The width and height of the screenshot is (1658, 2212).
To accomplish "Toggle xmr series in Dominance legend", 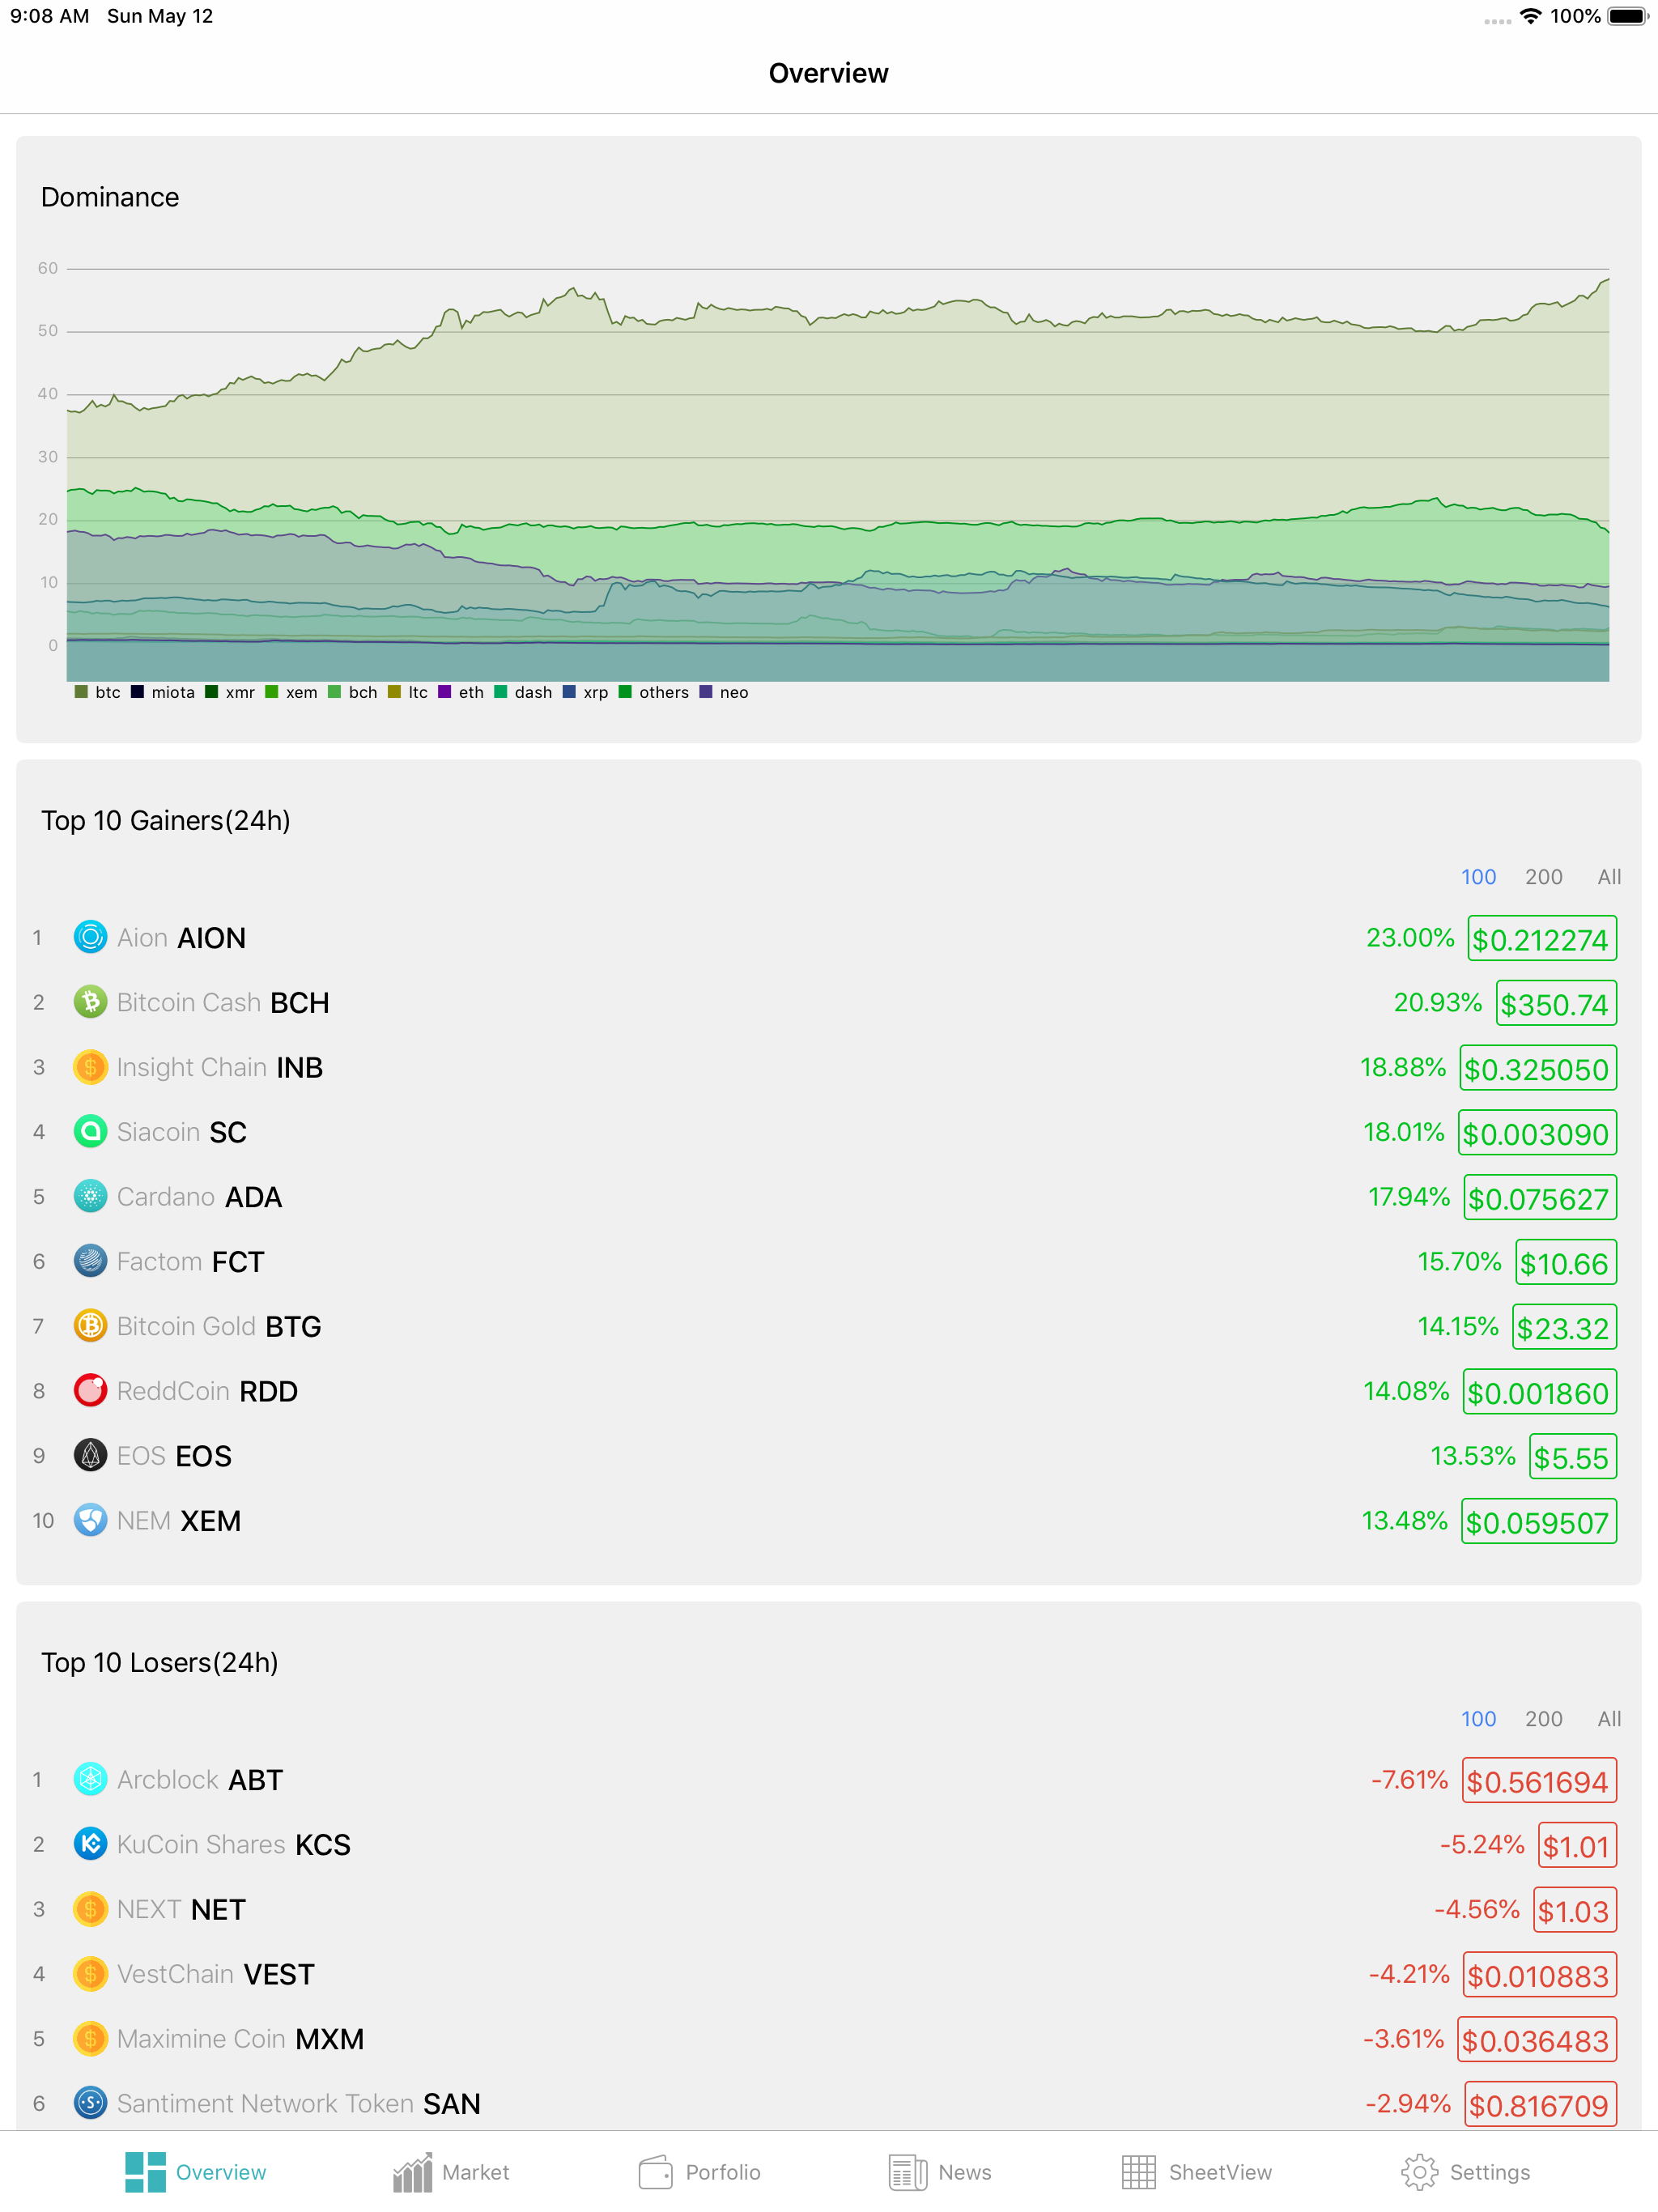I will coord(230,692).
